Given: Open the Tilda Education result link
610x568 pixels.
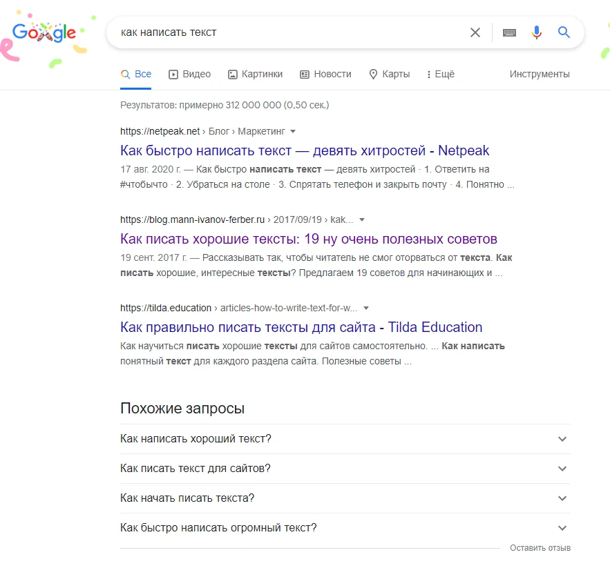Looking at the screenshot, I should click(x=301, y=327).
